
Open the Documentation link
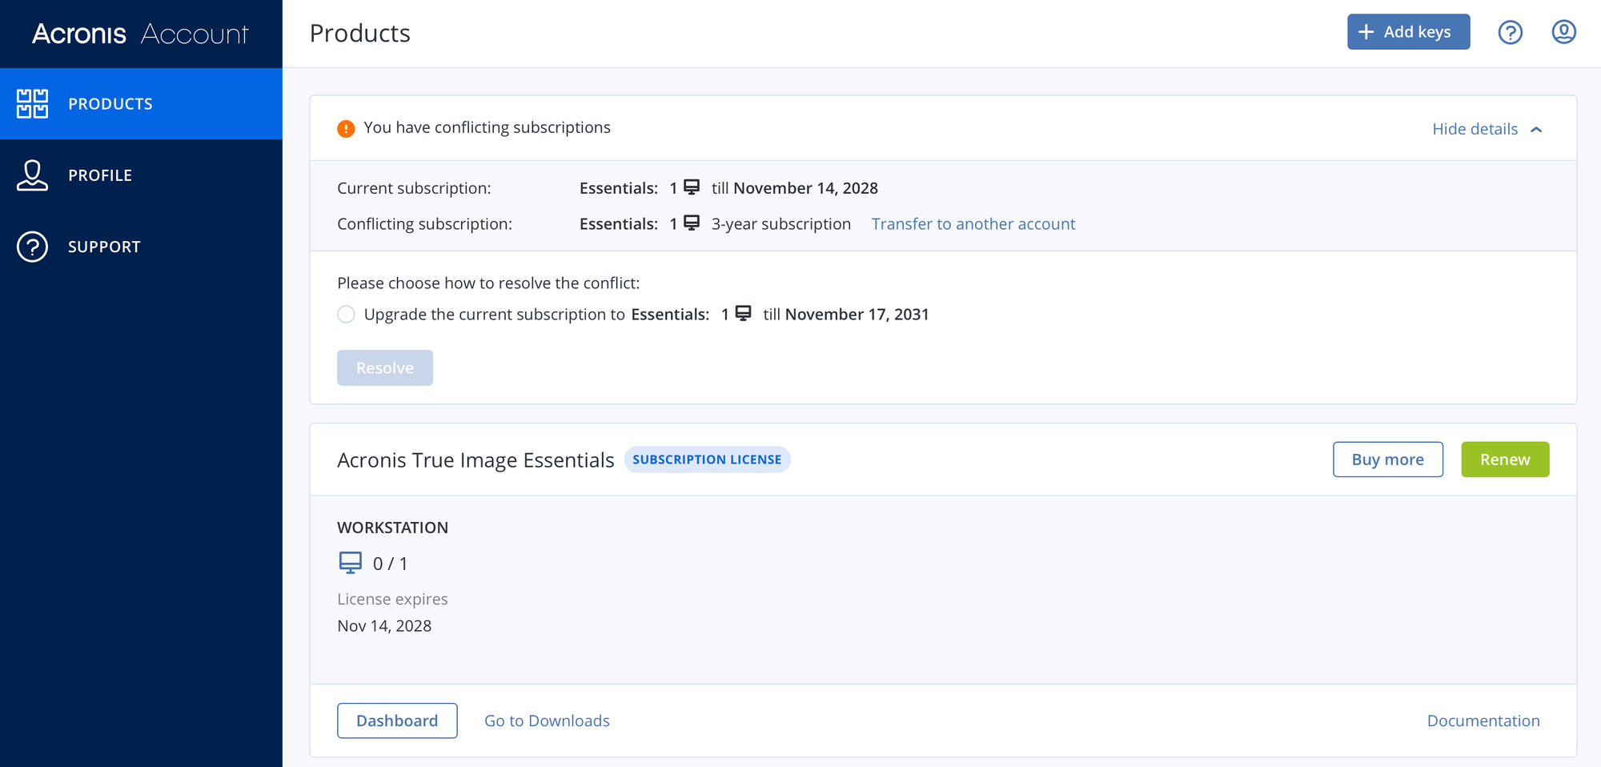pos(1483,721)
